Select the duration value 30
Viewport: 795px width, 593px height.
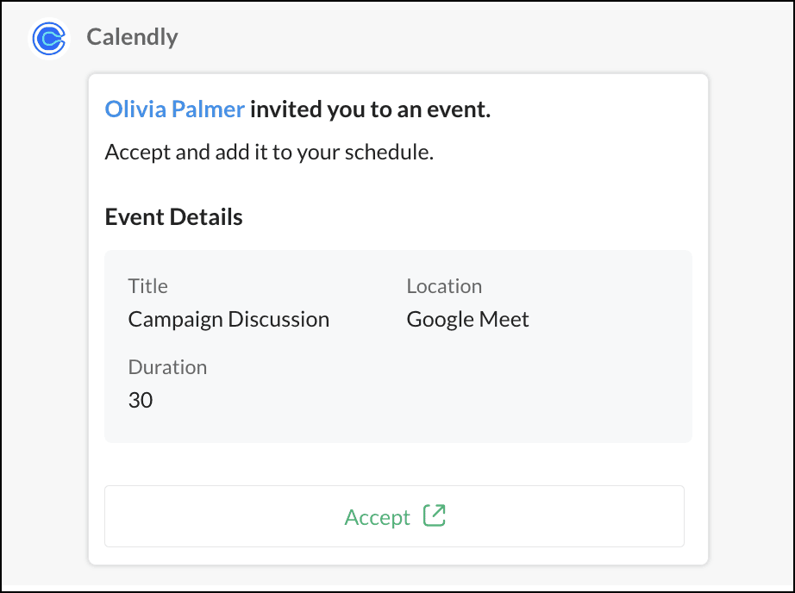[141, 400]
